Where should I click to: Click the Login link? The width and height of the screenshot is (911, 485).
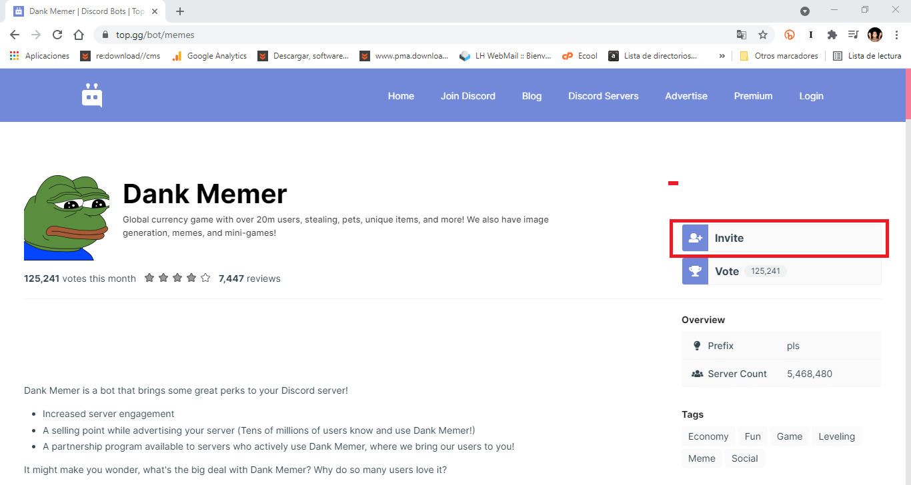point(811,96)
